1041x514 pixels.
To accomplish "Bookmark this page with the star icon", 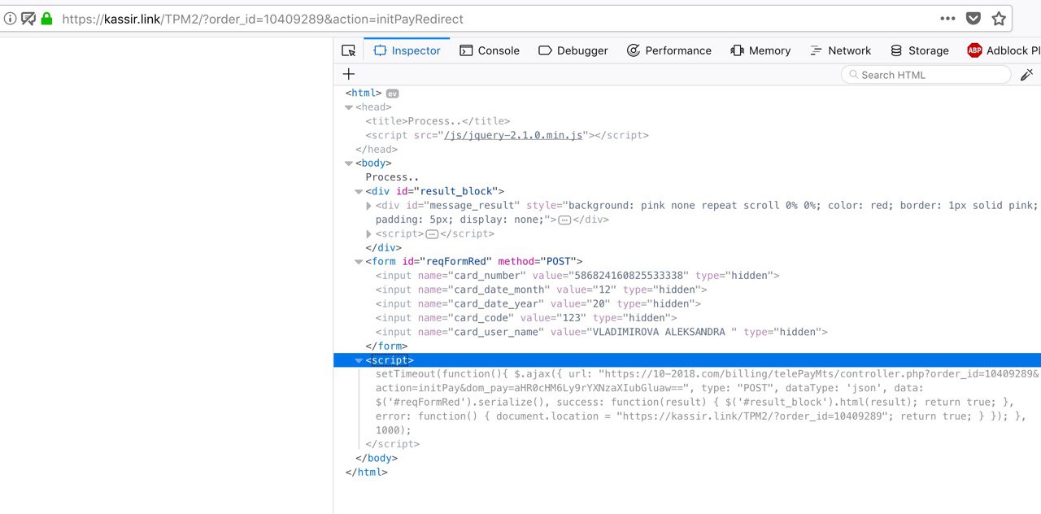I will 999,18.
